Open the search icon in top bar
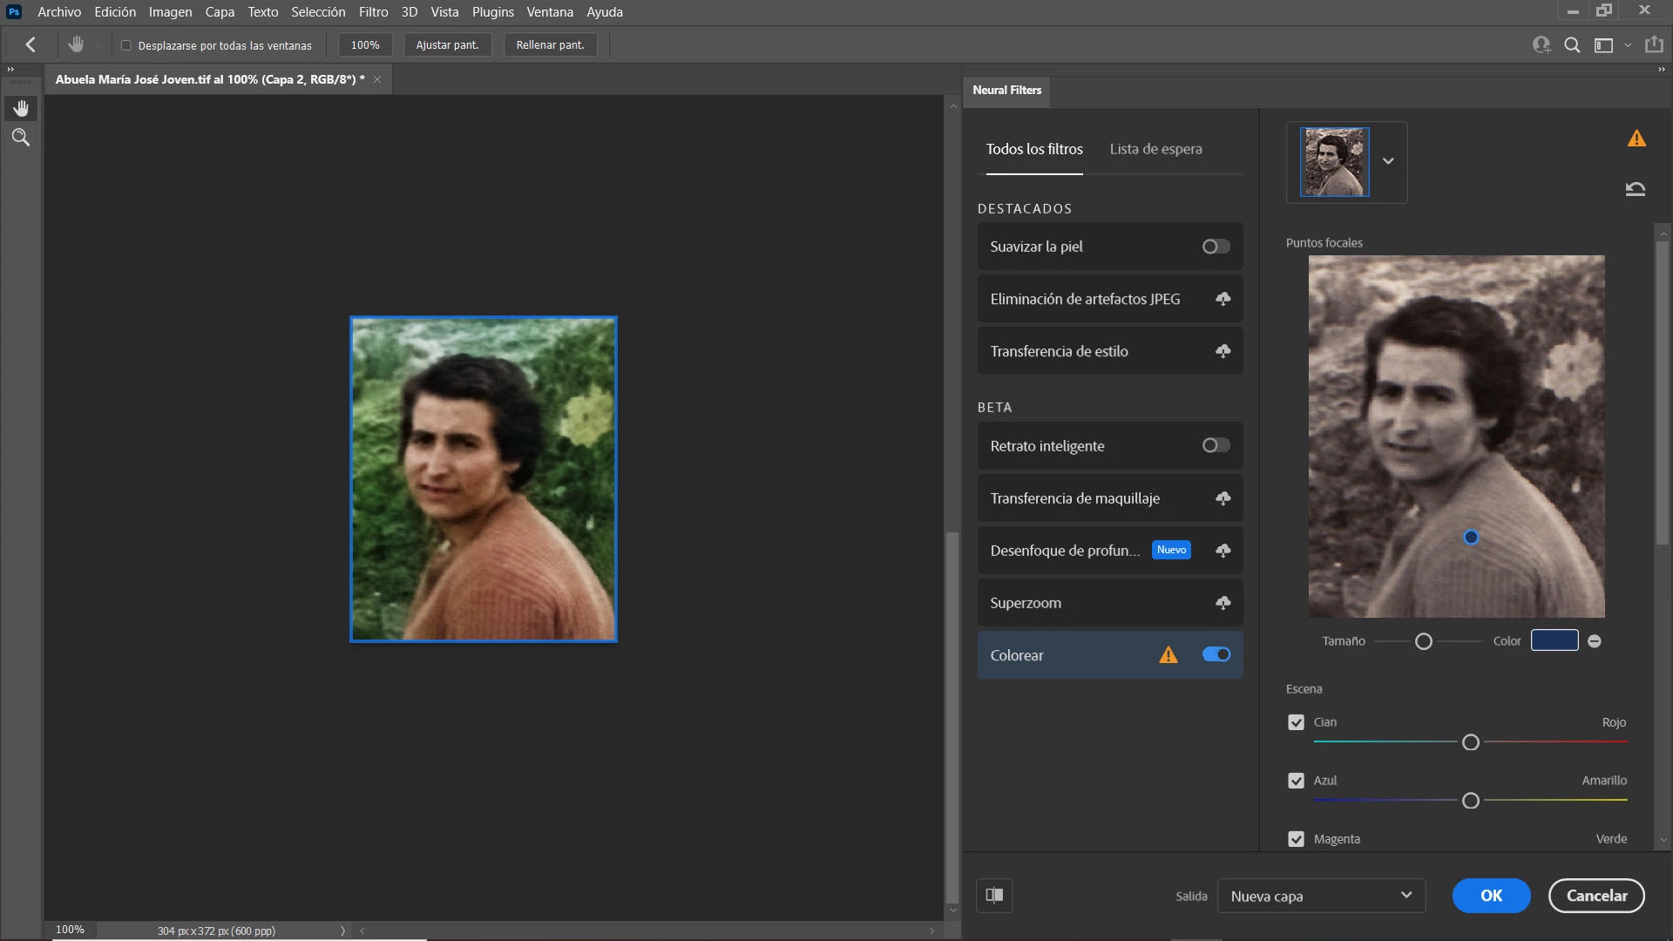This screenshot has height=941, width=1673. click(x=1572, y=45)
